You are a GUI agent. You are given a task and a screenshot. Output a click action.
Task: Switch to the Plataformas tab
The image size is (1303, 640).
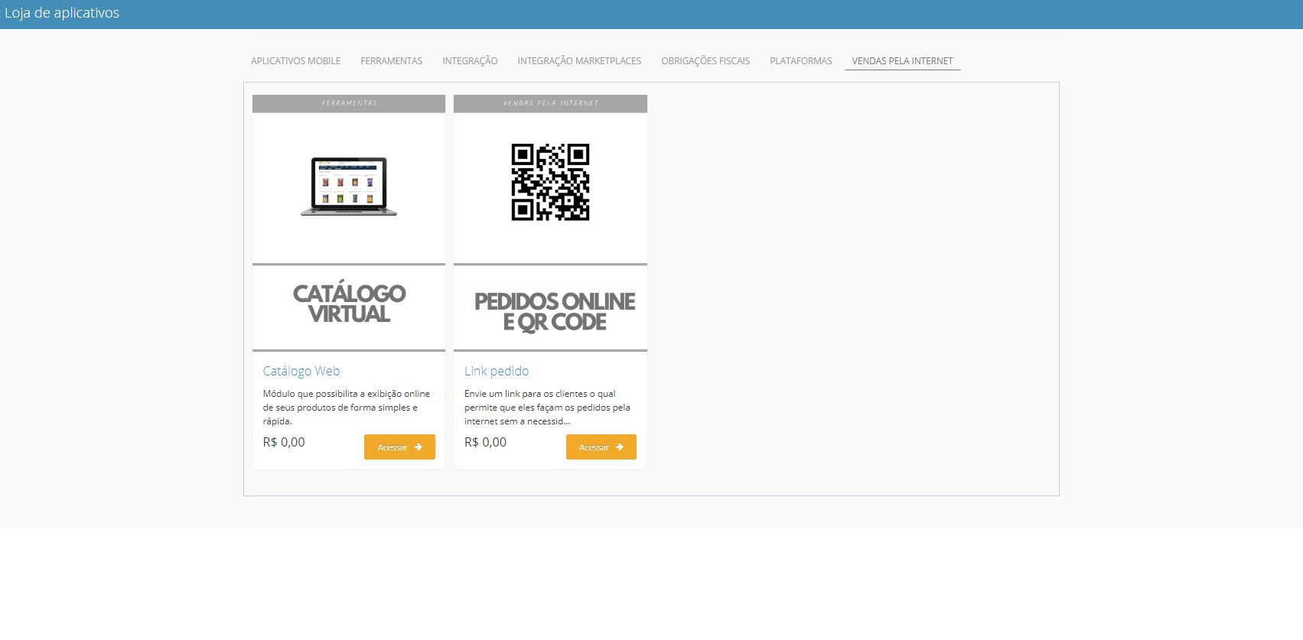point(800,61)
